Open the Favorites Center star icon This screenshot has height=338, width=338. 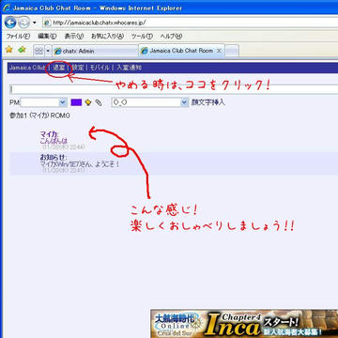coord(9,50)
